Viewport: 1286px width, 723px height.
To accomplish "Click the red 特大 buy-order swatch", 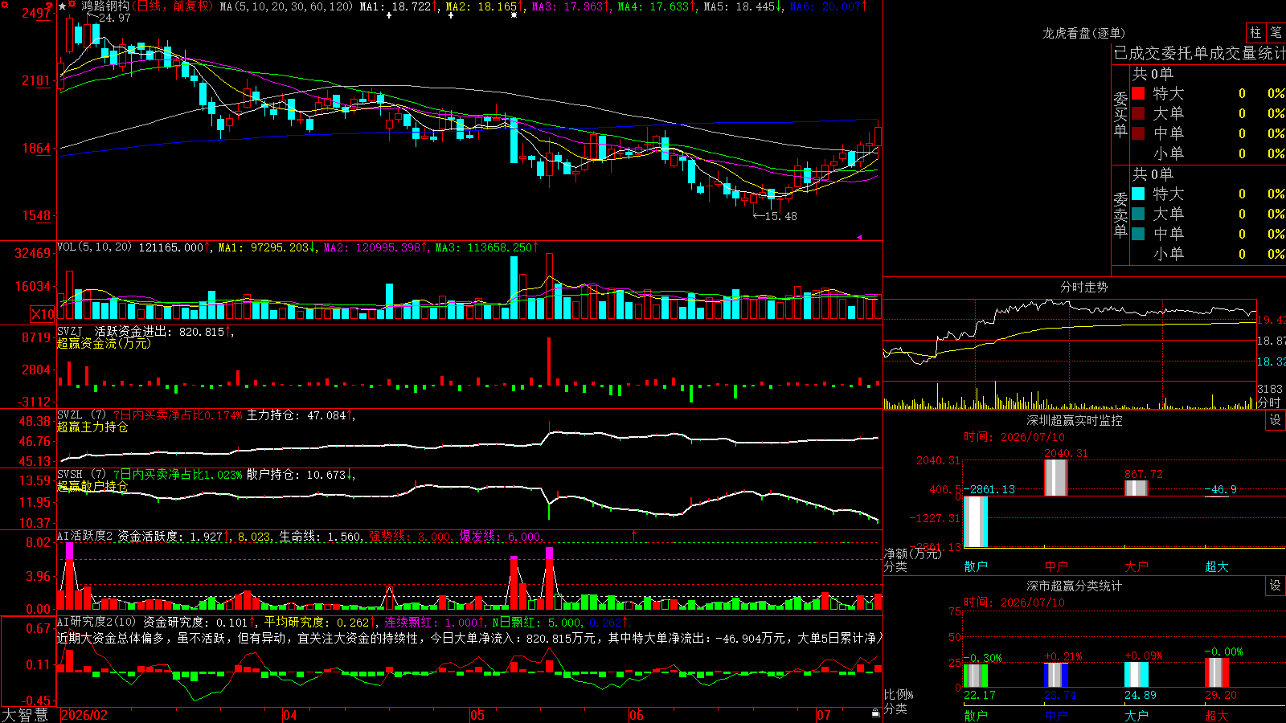I will (x=1138, y=93).
